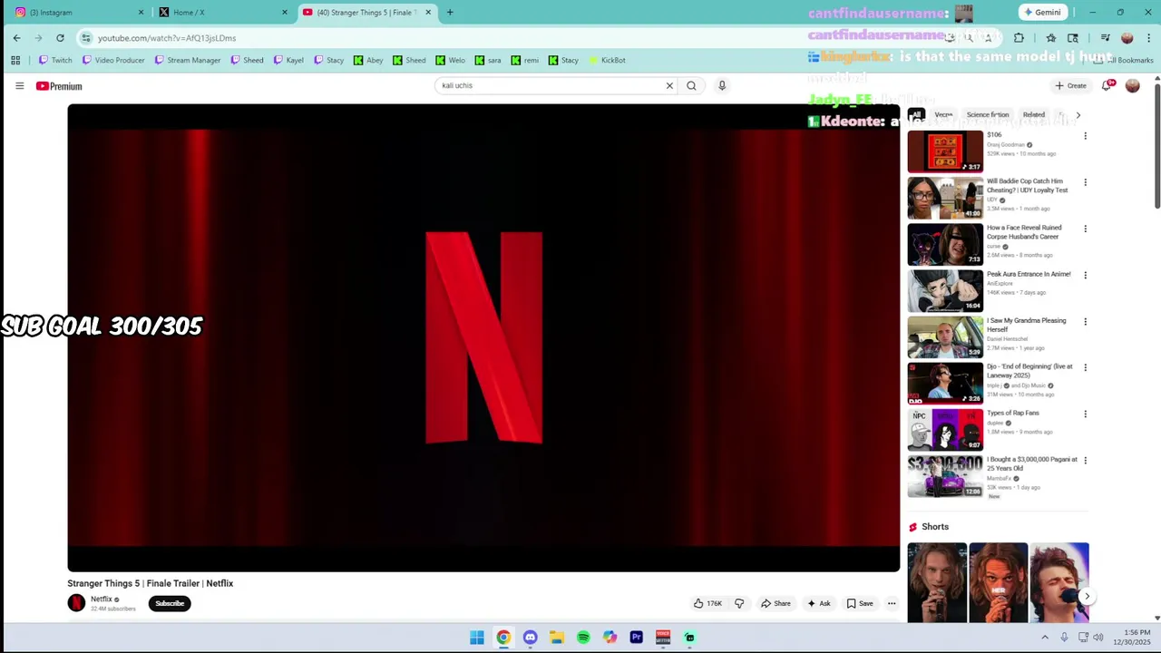
Task: Open YouTube notifications bell
Action: 1107,85
